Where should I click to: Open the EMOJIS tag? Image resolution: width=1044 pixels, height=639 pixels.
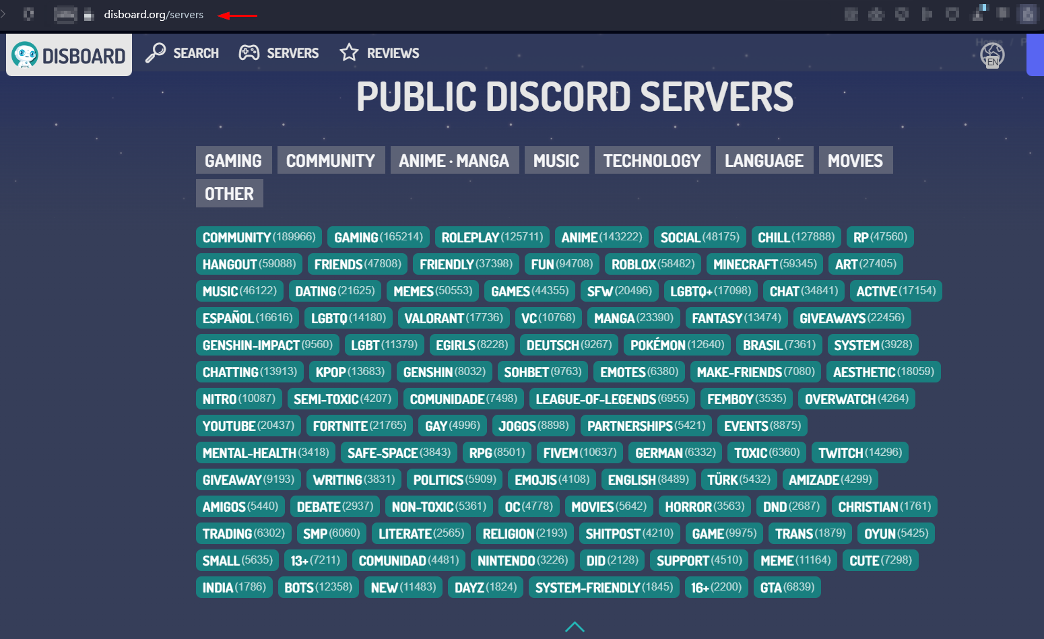coord(552,479)
